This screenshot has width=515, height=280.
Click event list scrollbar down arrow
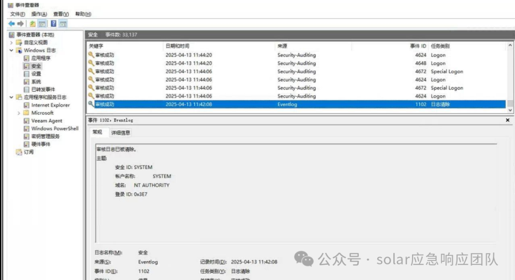coord(510,110)
